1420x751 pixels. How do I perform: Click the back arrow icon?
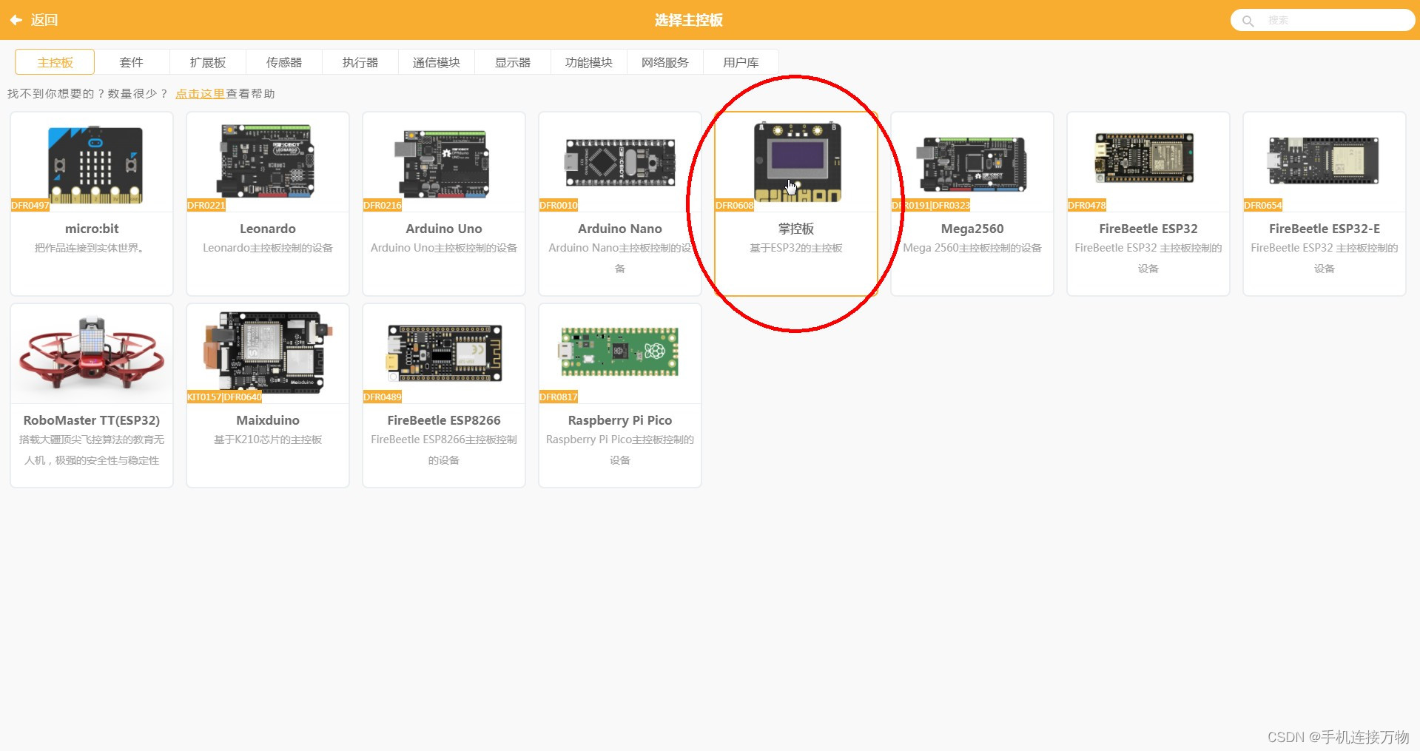[x=16, y=20]
